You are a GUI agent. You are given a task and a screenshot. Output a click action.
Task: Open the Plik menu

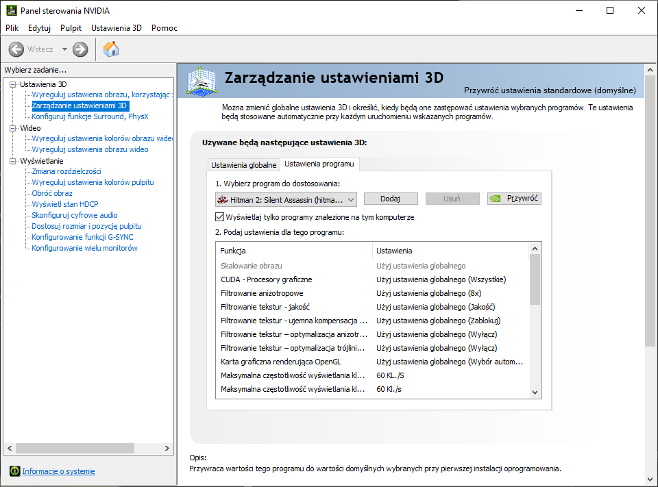click(x=12, y=28)
